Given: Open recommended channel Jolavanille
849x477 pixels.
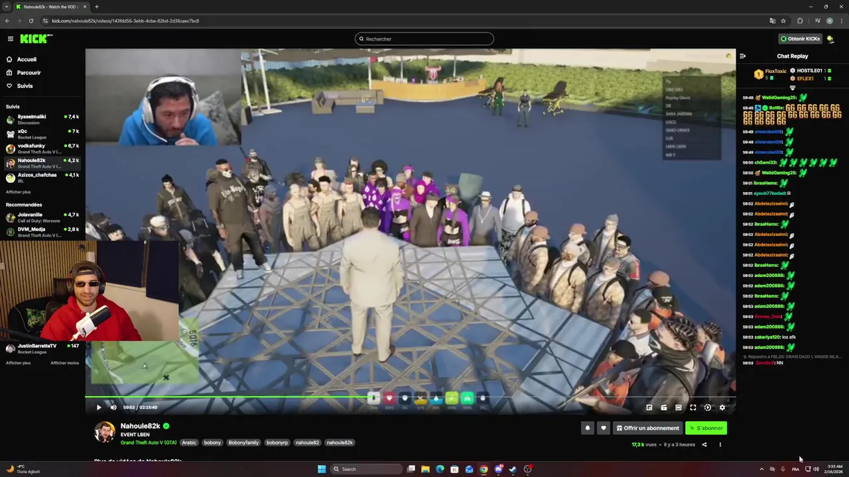Looking at the screenshot, I should click(42, 217).
